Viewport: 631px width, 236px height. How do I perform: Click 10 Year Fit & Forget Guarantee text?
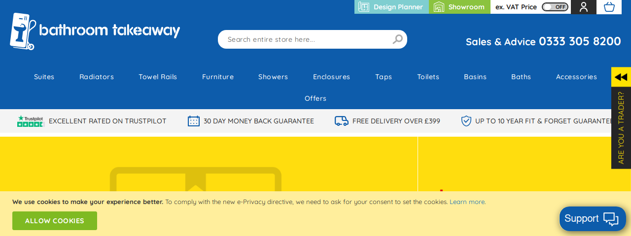(x=543, y=121)
